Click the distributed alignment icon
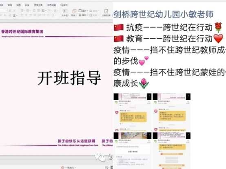 (39, 15)
